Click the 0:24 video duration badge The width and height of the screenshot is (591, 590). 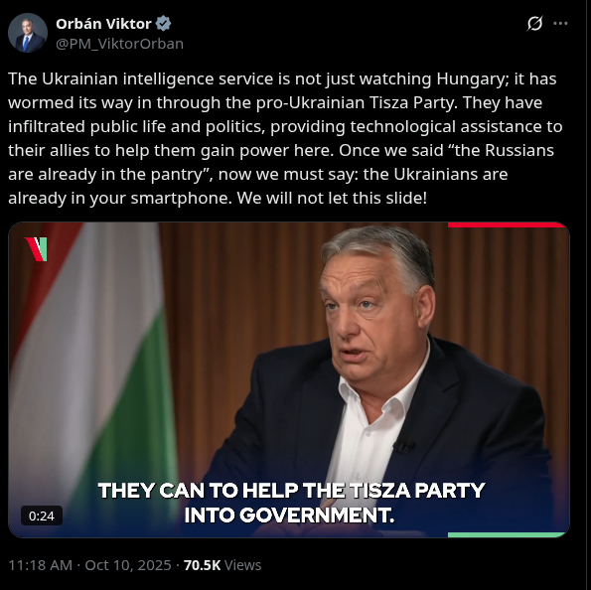coord(42,516)
